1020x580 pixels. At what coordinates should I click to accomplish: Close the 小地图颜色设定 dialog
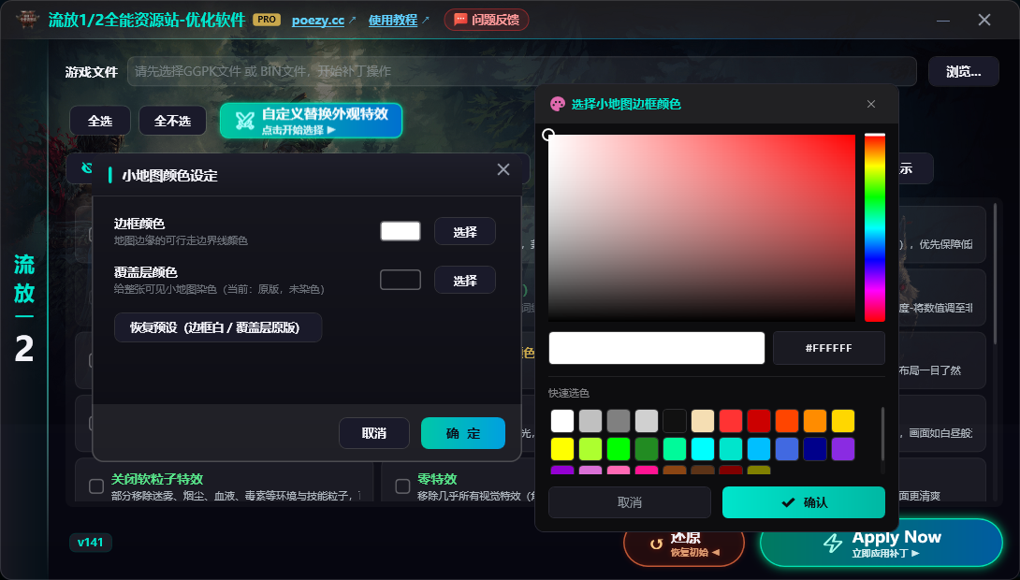[503, 169]
